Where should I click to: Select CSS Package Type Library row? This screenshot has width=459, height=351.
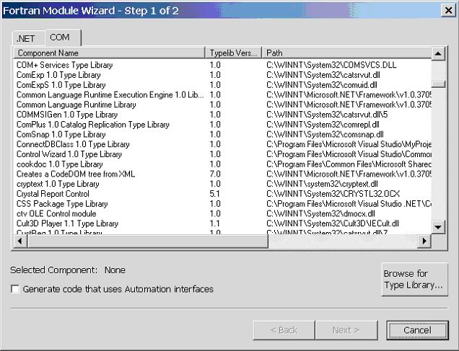pos(222,204)
